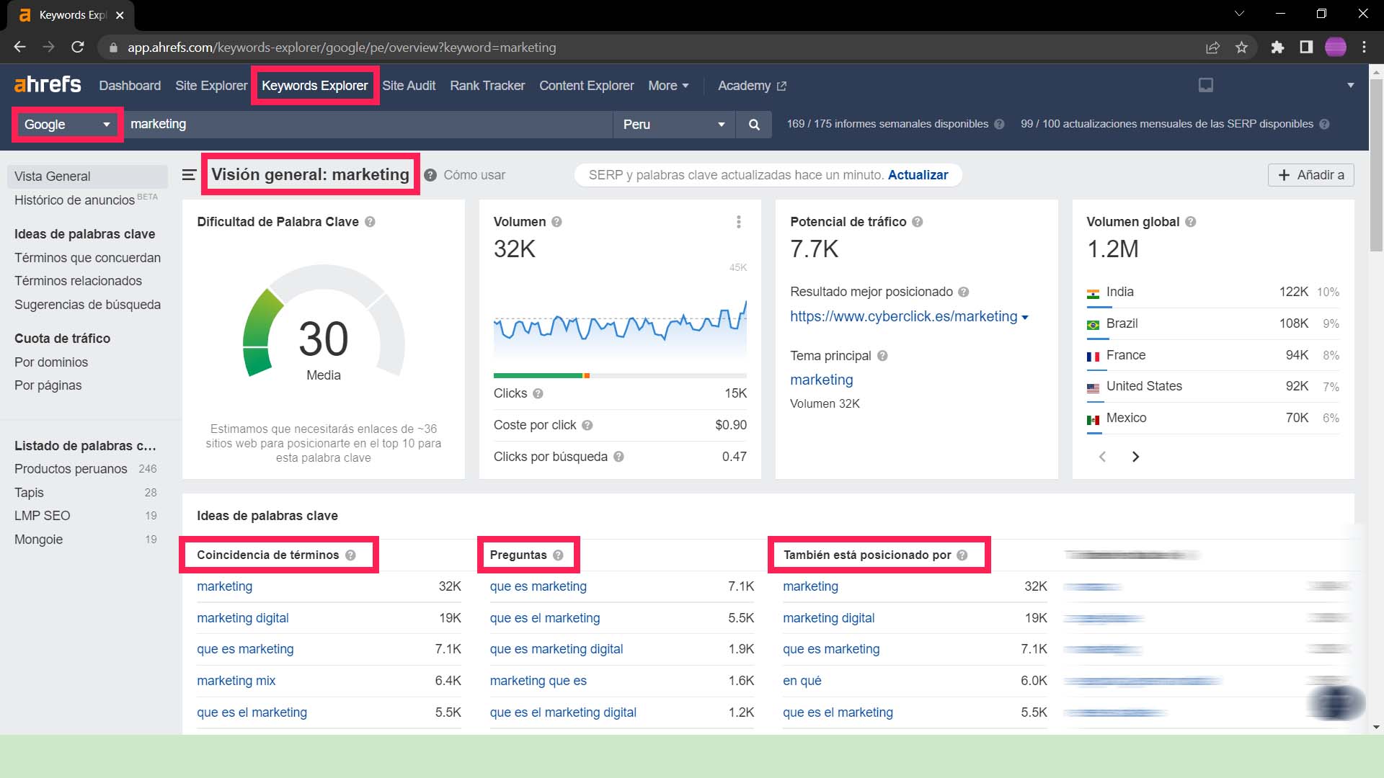Show Coste por click help tooltip
The width and height of the screenshot is (1384, 778).
click(587, 425)
